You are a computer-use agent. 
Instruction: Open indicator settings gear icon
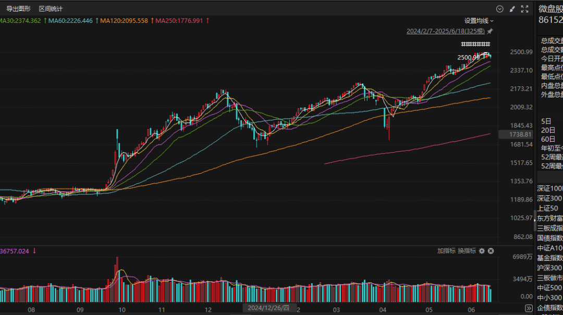click(482, 251)
